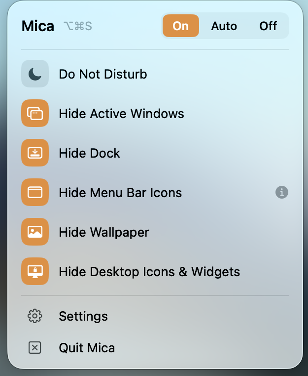
Task: Toggle the Hide Menu Bar Icons icon
Action: [35, 192]
